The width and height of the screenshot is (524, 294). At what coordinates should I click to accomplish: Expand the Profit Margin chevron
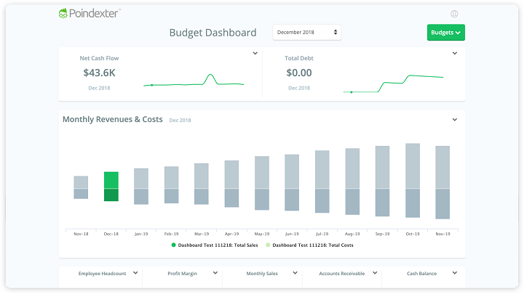click(215, 273)
